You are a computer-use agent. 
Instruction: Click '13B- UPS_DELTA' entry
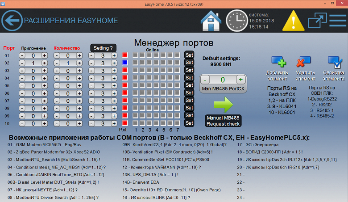point(150,175)
